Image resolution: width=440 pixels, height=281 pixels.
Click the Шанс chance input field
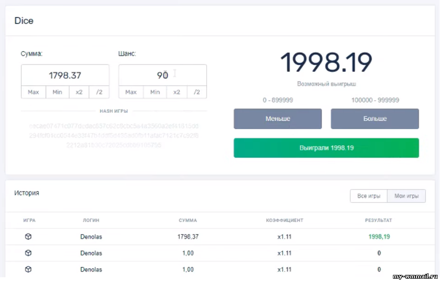click(162, 75)
